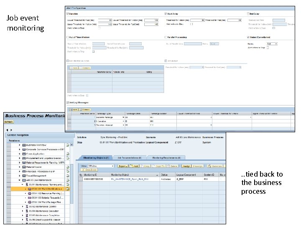The width and height of the screenshot is (301, 226).
Task: Click the Generate button
Action: click(x=215, y=166)
